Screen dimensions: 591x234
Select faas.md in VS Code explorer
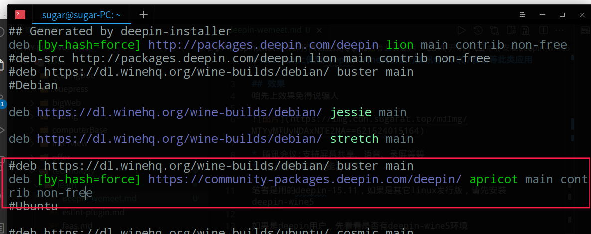(x=77, y=226)
